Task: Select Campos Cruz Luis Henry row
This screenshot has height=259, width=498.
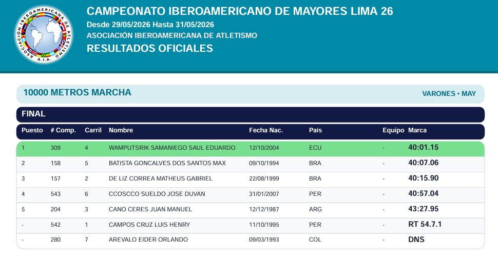Action: click(x=250, y=225)
